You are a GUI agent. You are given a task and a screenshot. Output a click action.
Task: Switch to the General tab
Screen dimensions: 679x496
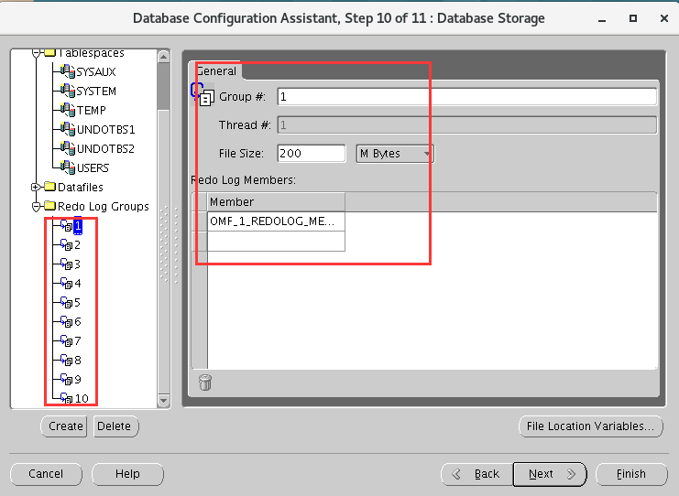pos(216,71)
